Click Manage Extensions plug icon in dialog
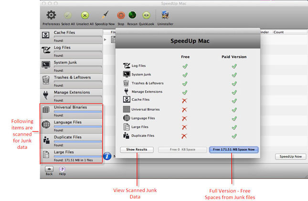Screen dimensions: 308x201 tap(126, 92)
